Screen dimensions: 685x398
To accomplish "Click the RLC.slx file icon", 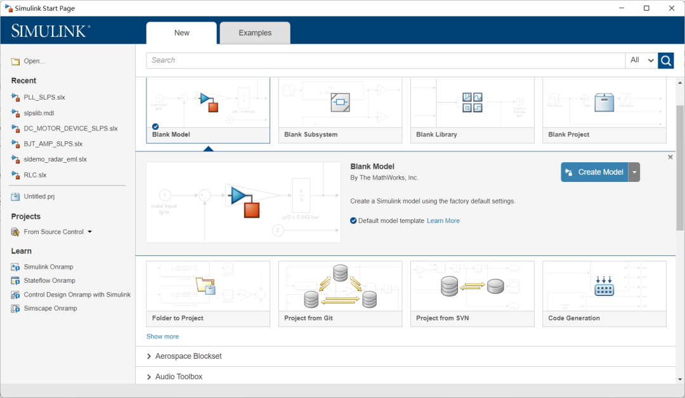I will (15, 175).
